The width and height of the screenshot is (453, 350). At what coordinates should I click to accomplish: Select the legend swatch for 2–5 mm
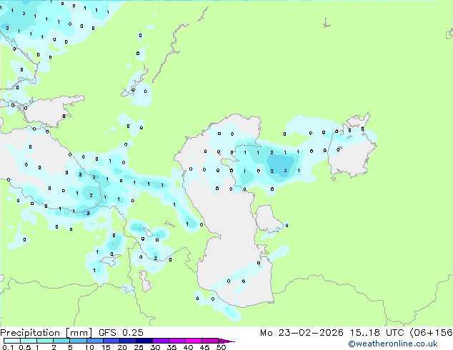61,341
